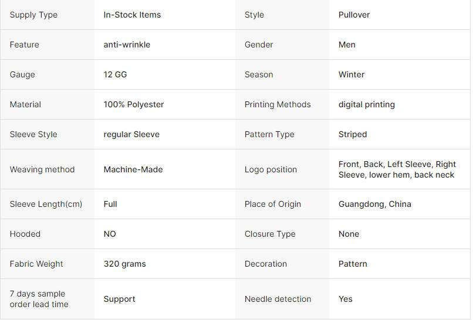This screenshot has width=473, height=320.
Task: Click the Machine-Made weaving method value
Action: click(133, 169)
